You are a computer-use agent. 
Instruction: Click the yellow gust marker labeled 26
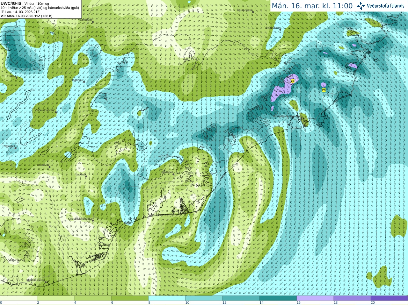pos(293,81)
